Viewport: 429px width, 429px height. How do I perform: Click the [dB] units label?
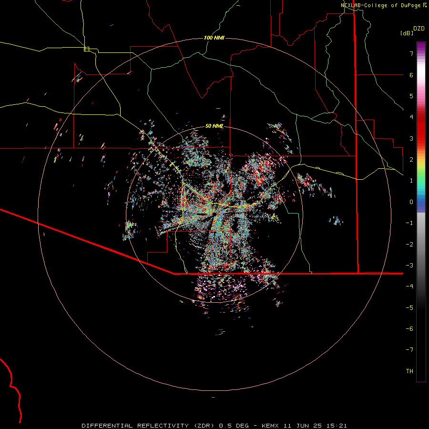(407, 33)
